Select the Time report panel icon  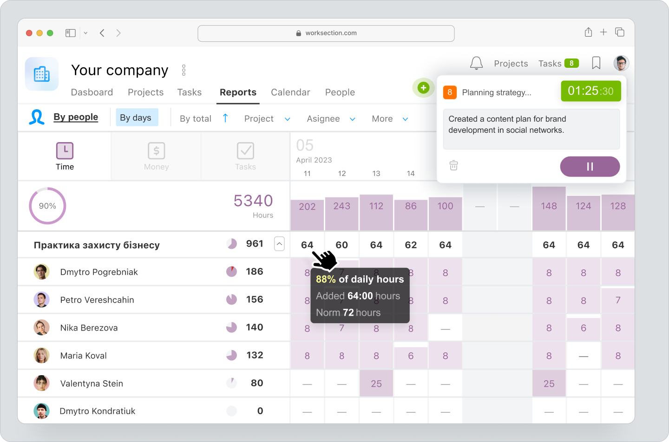(65, 150)
